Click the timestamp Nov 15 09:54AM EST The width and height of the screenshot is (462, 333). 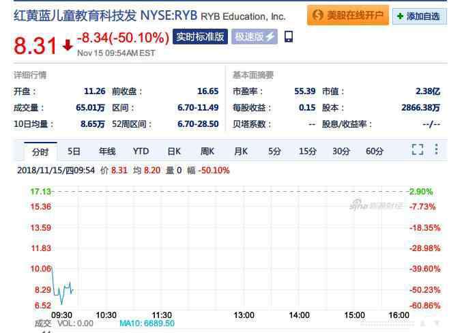click(x=116, y=53)
